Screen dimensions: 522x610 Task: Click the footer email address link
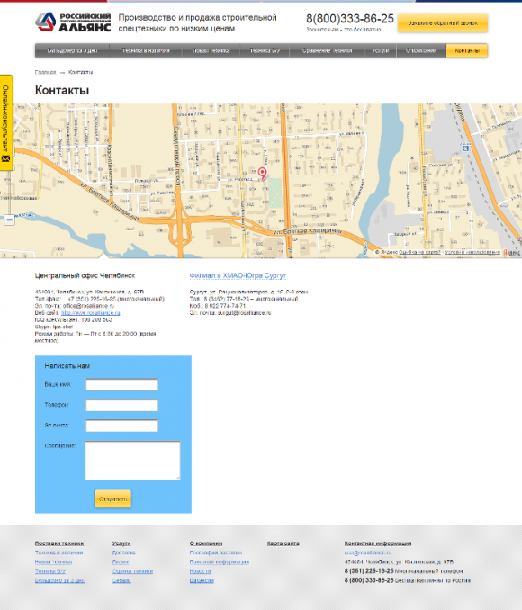[368, 552]
